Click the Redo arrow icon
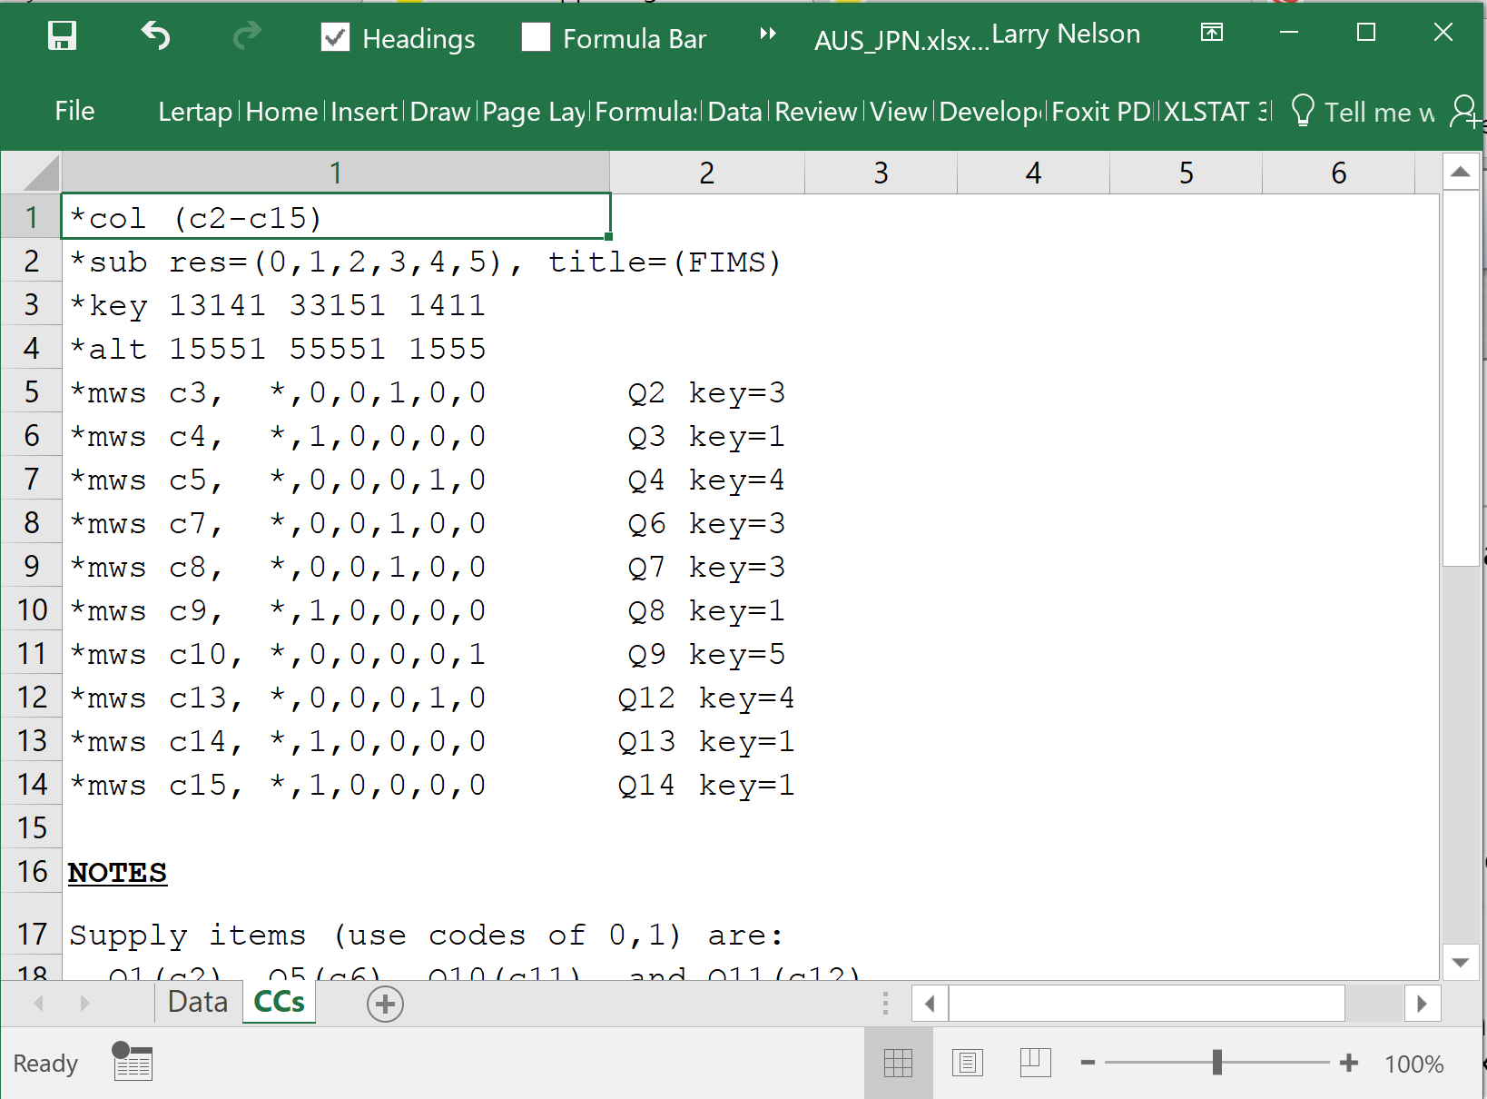This screenshot has width=1487, height=1099. (247, 36)
